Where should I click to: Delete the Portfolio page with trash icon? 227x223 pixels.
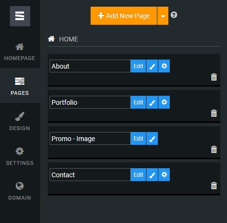coord(214,113)
